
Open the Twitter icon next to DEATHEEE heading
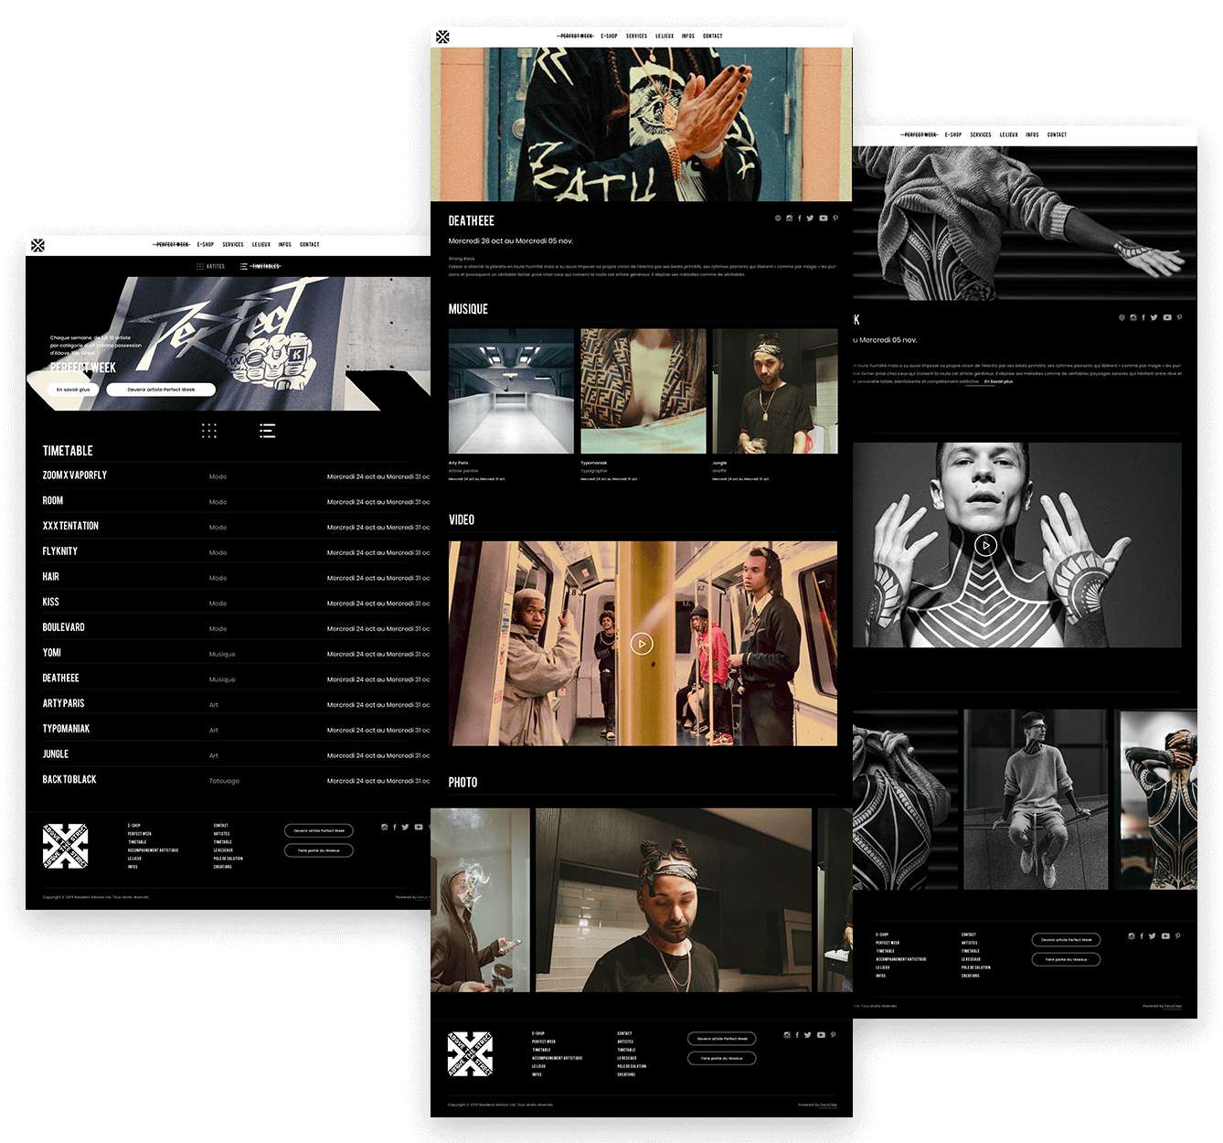[810, 219]
